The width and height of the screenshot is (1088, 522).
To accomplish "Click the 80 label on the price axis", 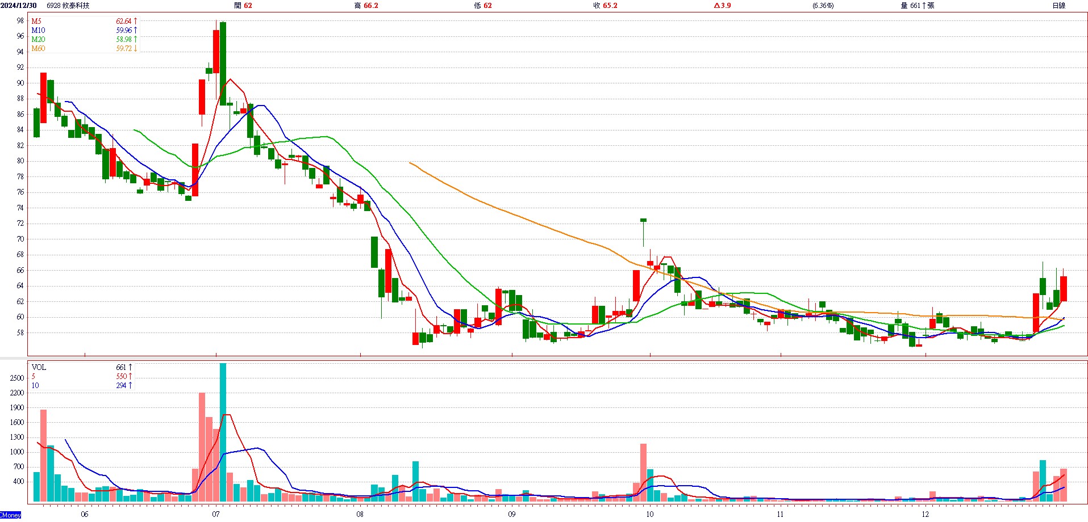I will [x=20, y=161].
